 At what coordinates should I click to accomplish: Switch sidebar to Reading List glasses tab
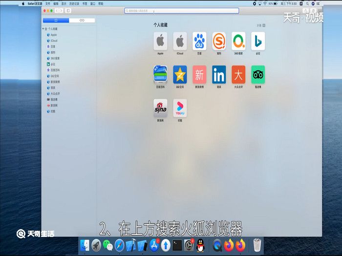[x=82, y=20]
